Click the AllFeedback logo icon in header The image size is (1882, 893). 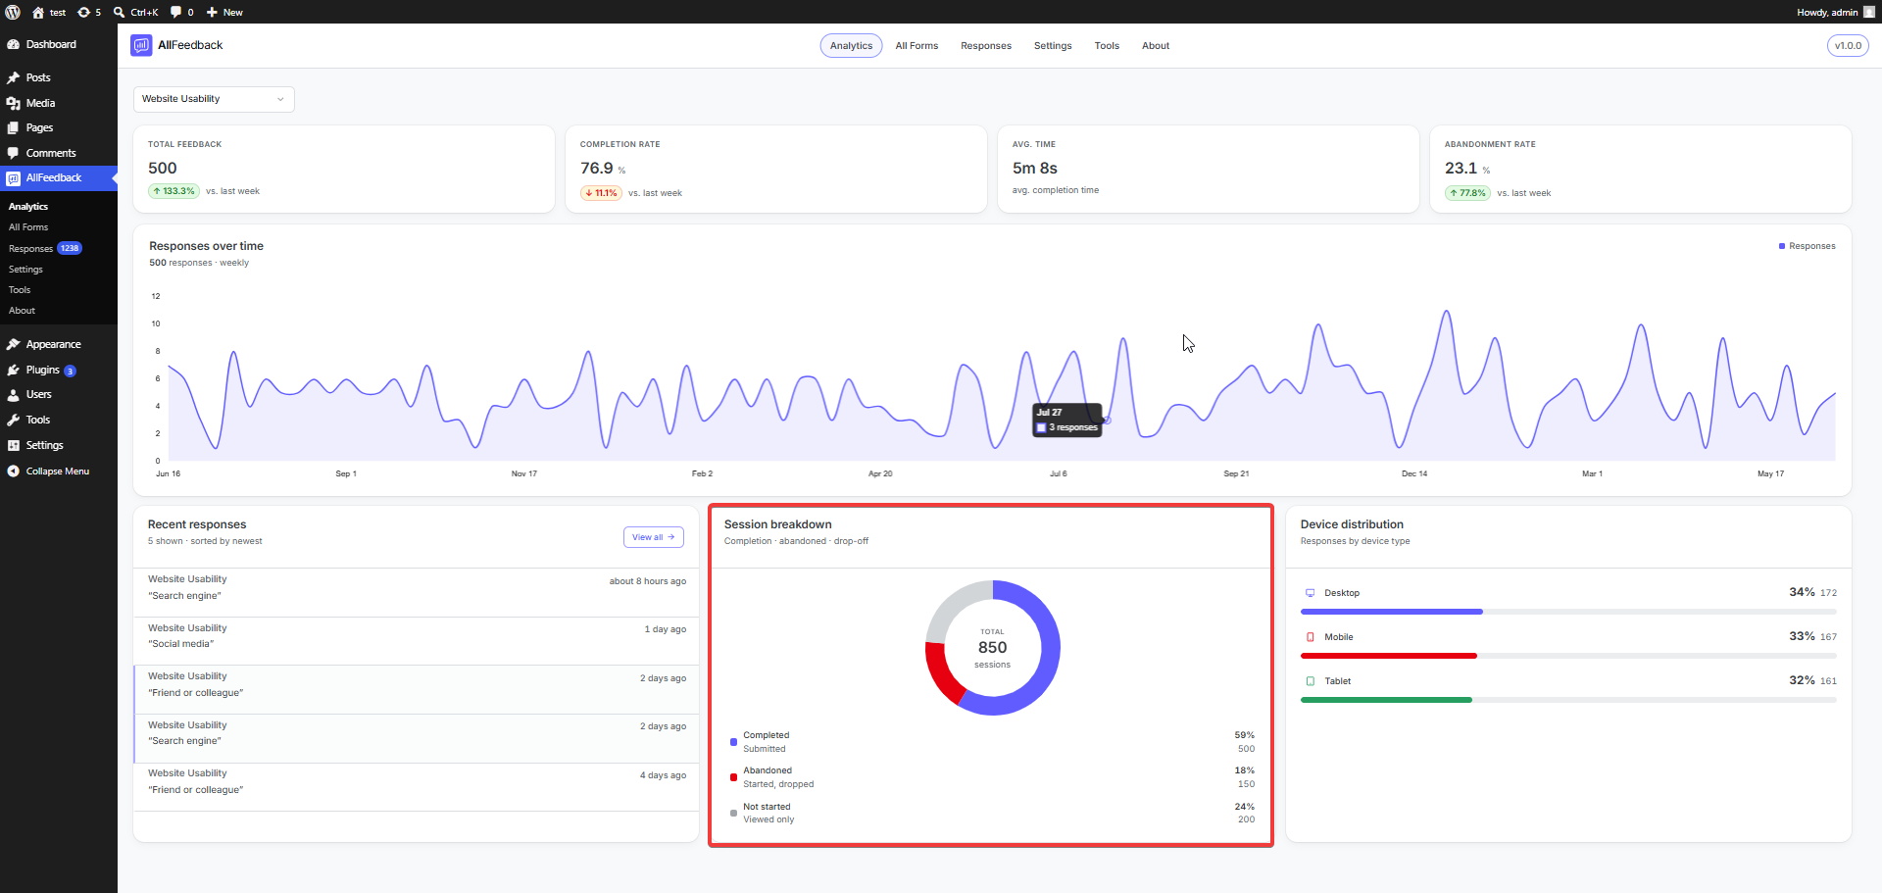coord(141,45)
